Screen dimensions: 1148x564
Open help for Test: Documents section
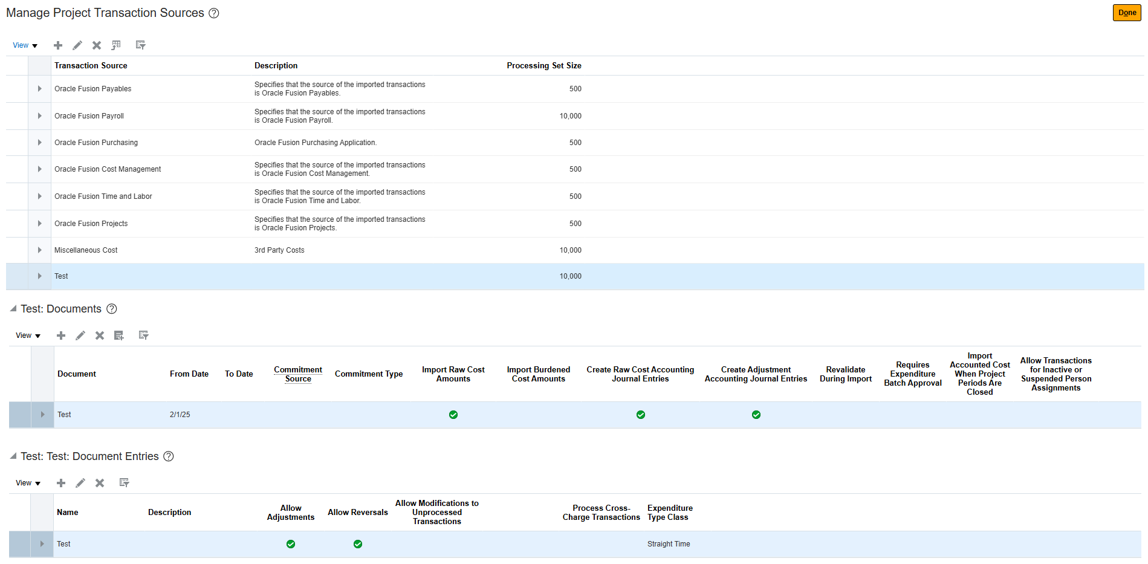pyautogui.click(x=112, y=309)
